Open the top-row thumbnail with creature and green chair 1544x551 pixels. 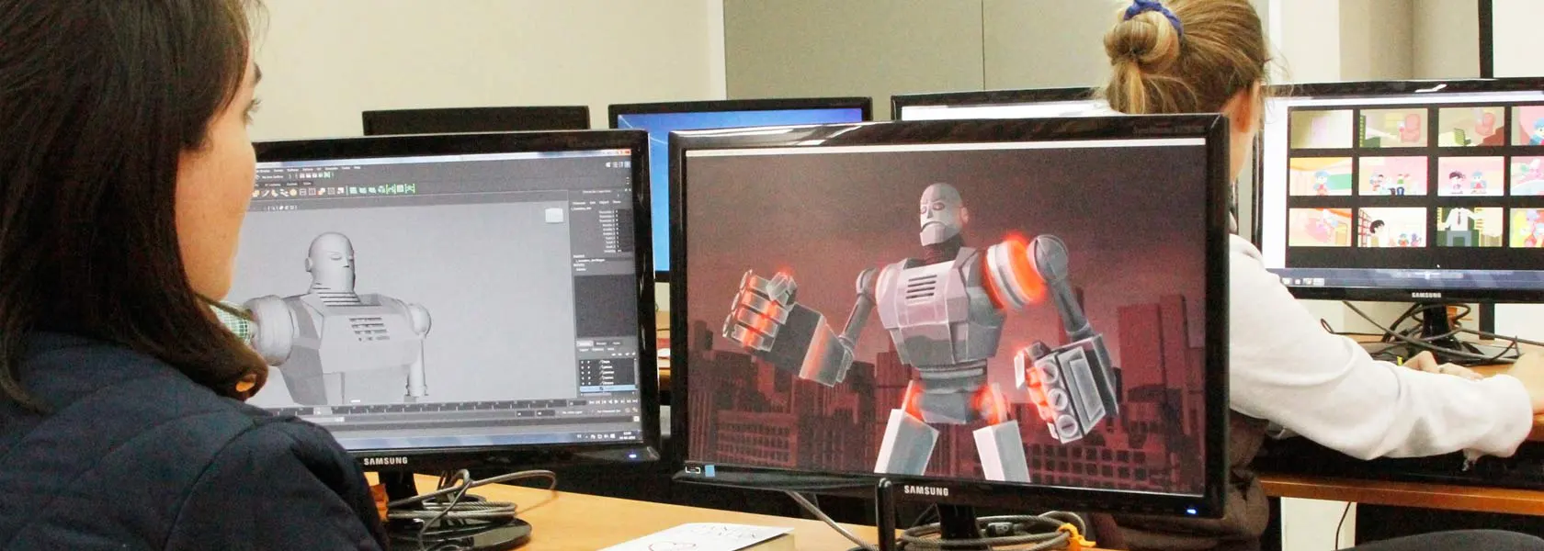point(1471,127)
